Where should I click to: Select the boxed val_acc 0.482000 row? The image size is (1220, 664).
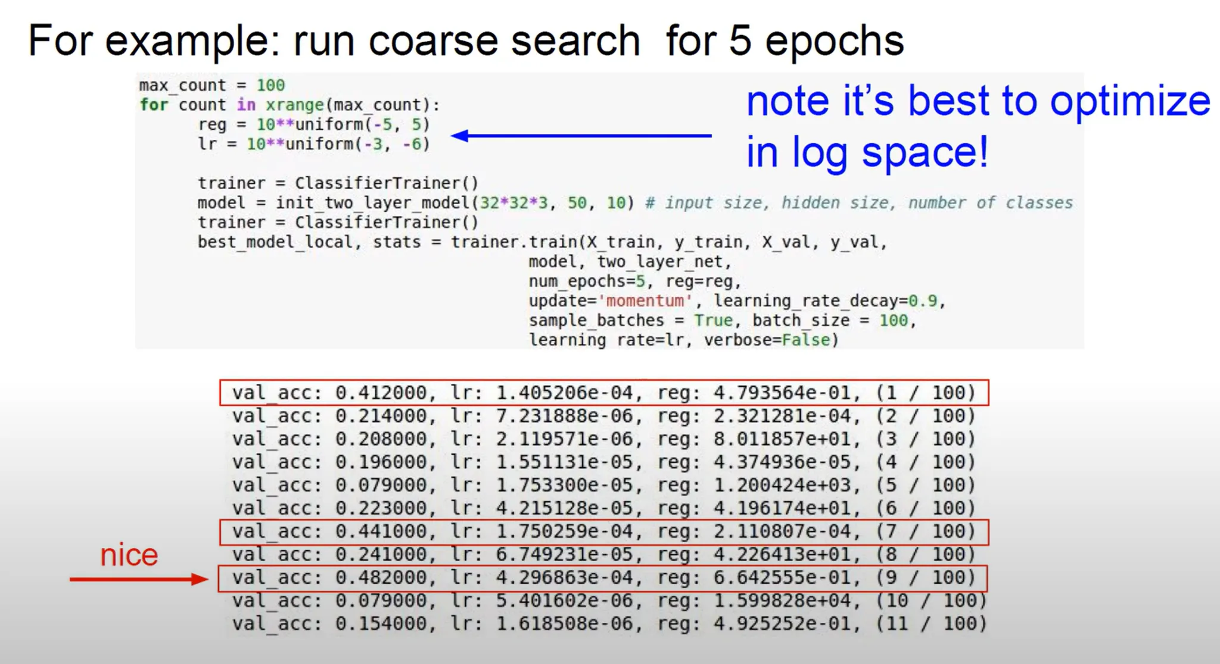(603, 578)
